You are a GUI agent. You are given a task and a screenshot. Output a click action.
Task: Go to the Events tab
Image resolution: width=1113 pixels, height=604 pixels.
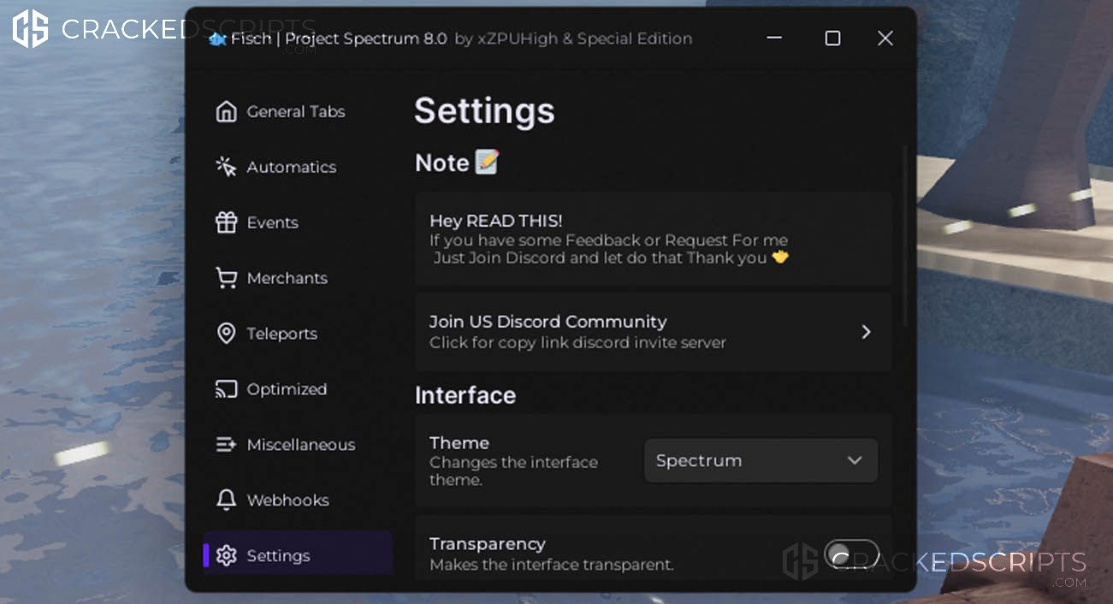pyautogui.click(x=298, y=222)
